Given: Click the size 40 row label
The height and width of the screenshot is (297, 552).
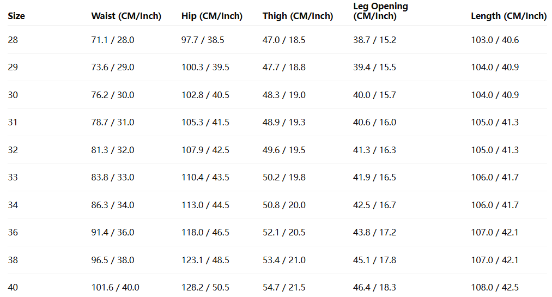Looking at the screenshot, I should click(x=13, y=287).
